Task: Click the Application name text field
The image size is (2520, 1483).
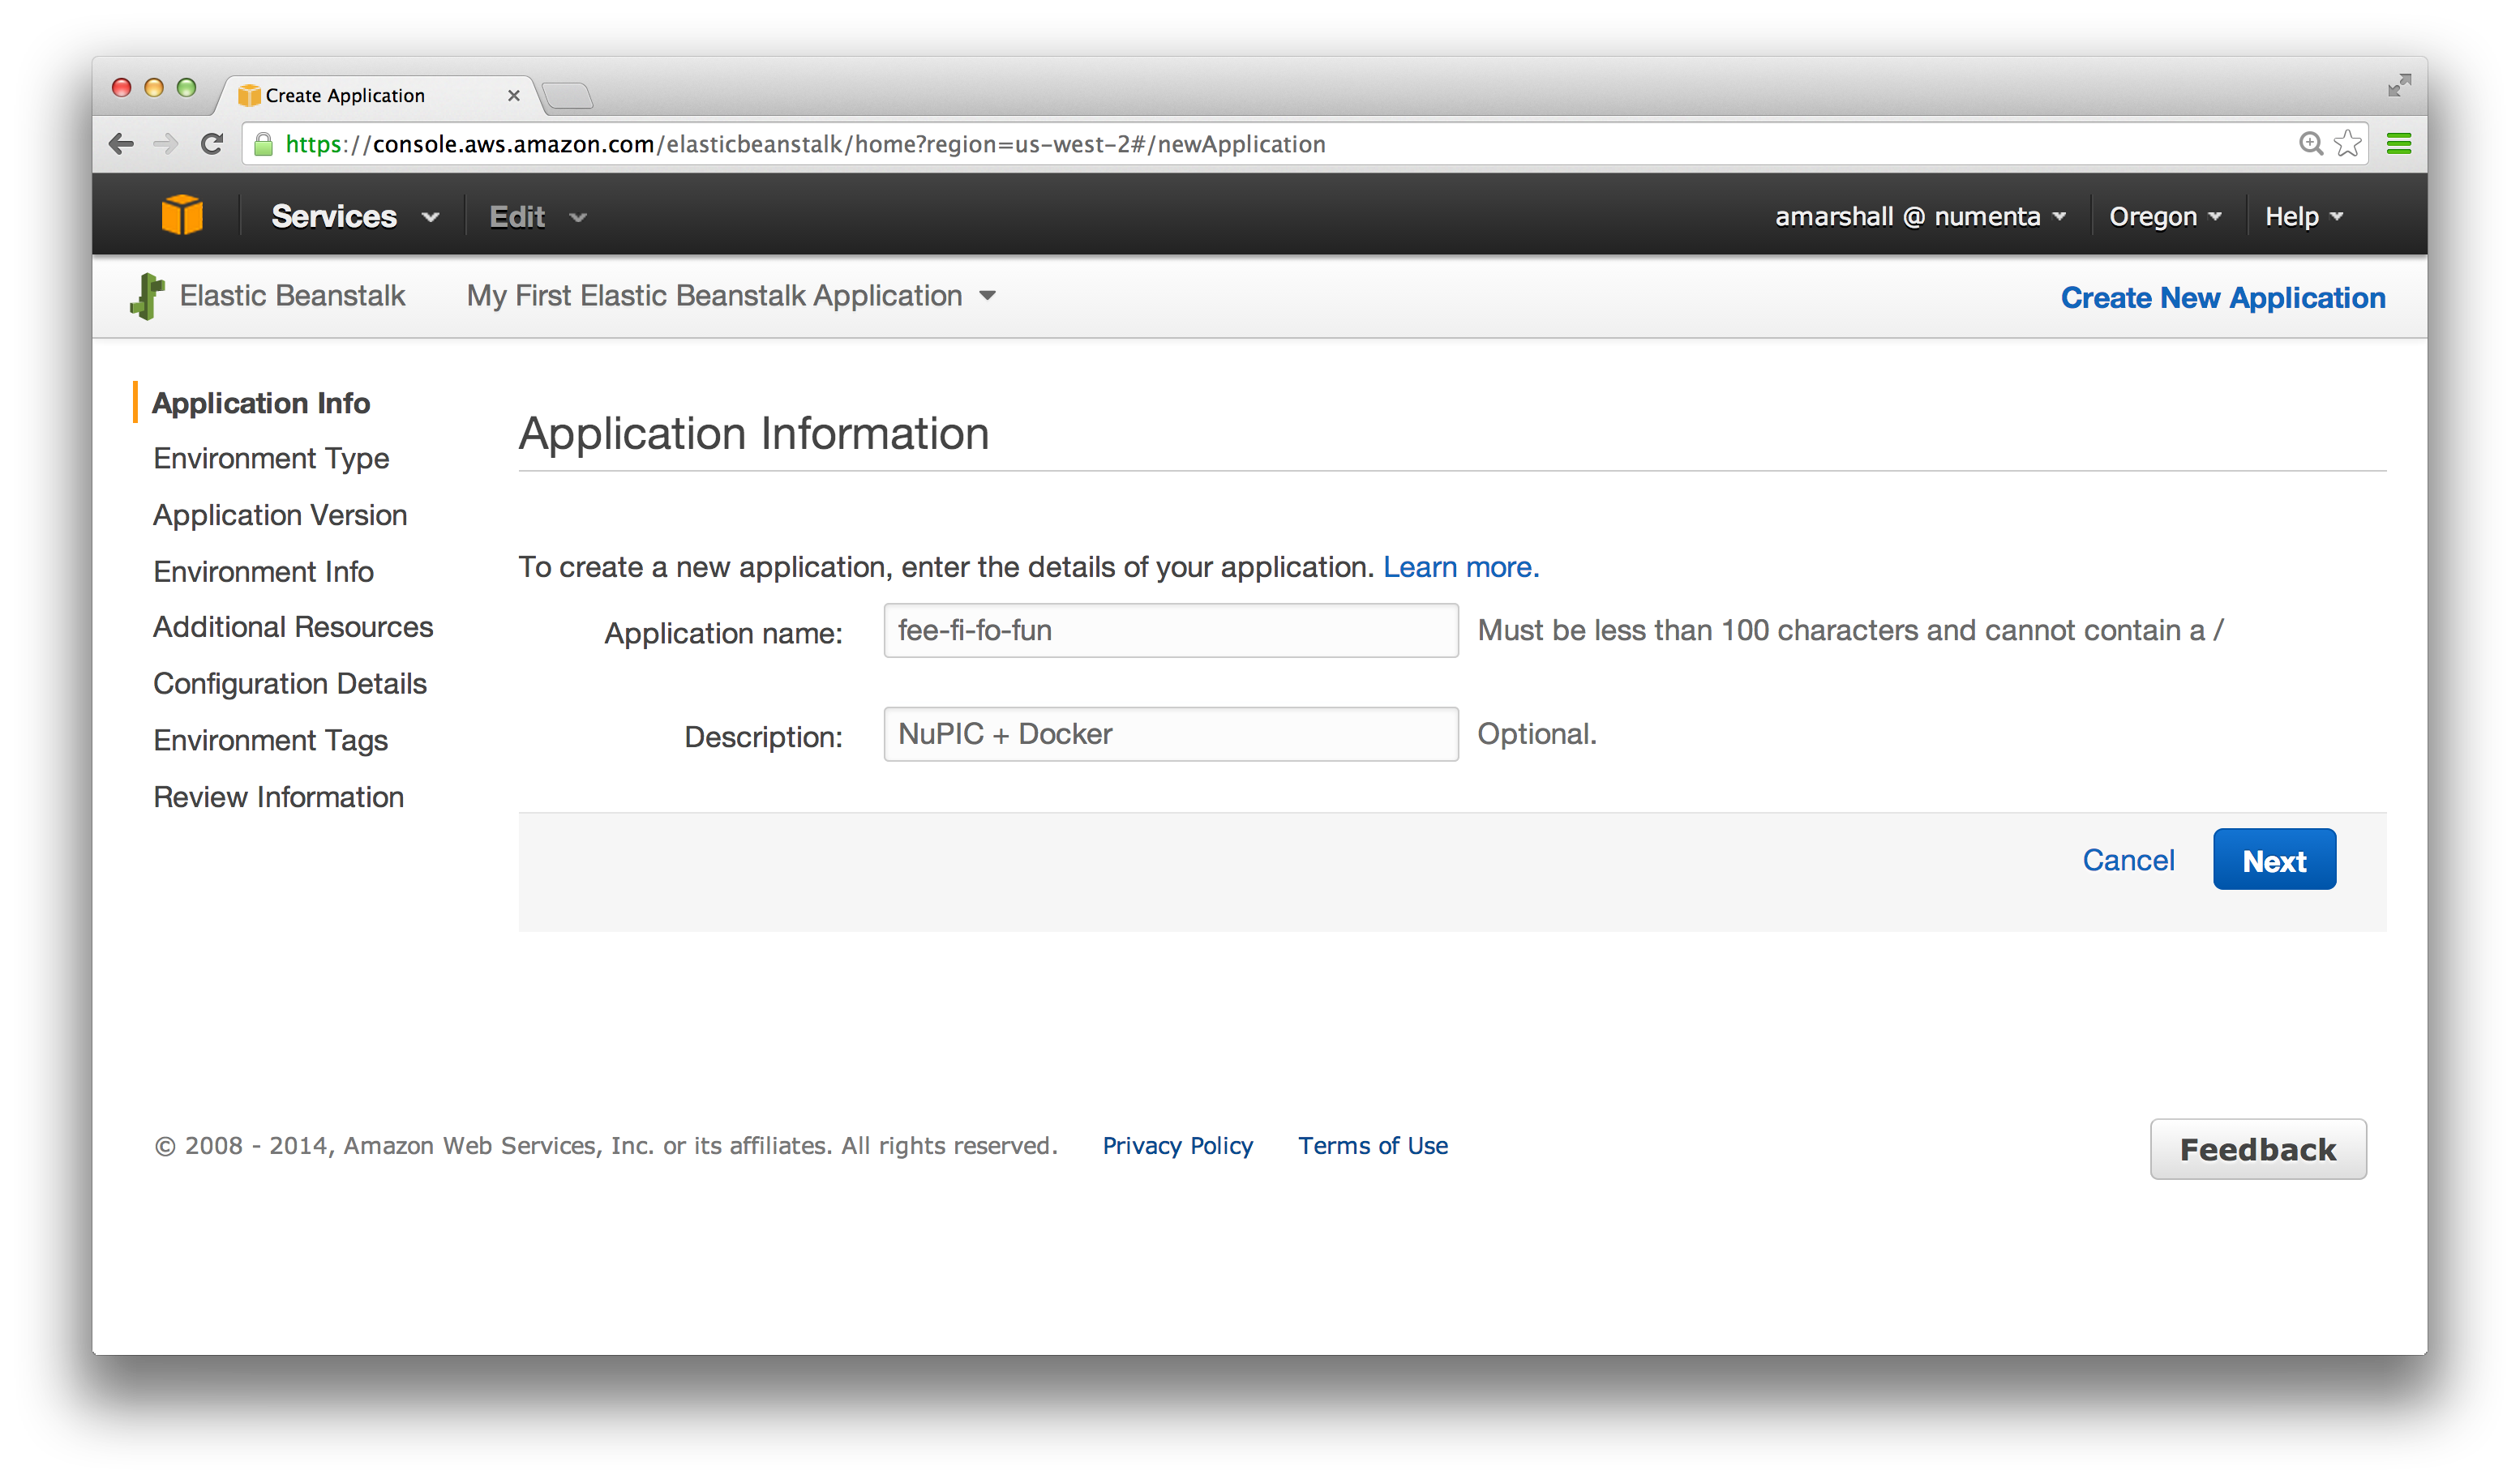Action: tap(1170, 630)
